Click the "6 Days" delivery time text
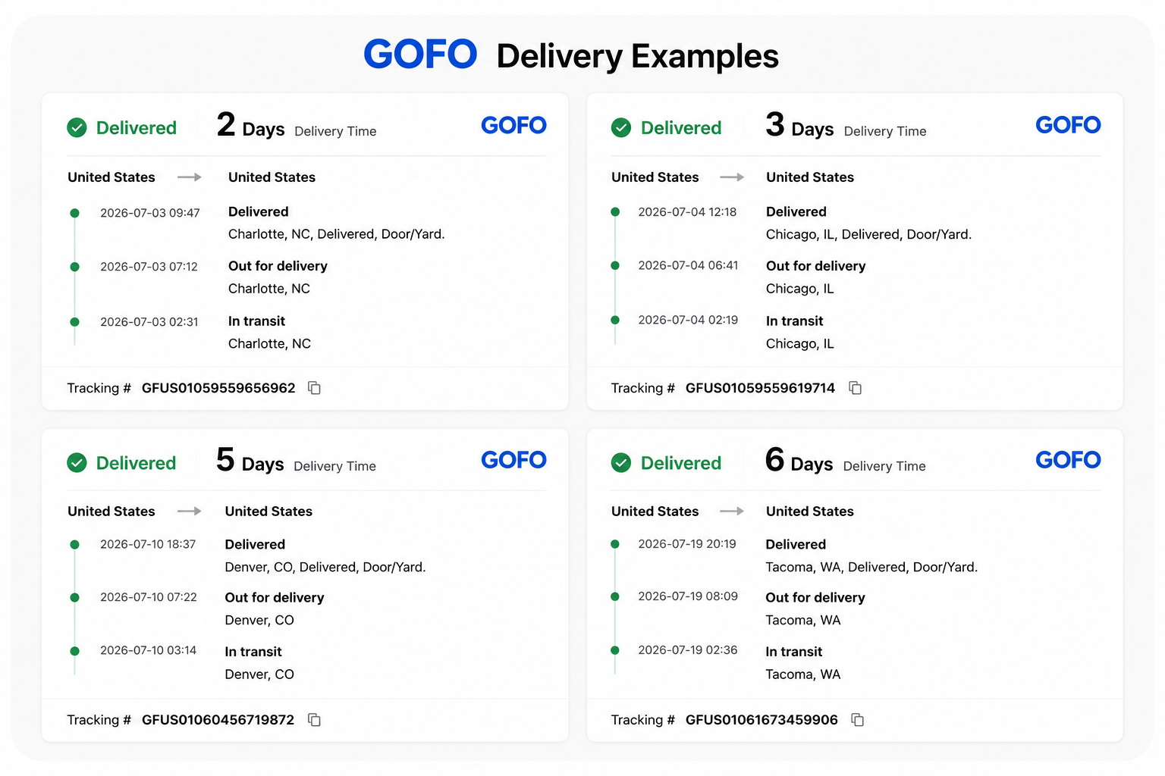Screen dimensions: 1165x776 tap(799, 461)
